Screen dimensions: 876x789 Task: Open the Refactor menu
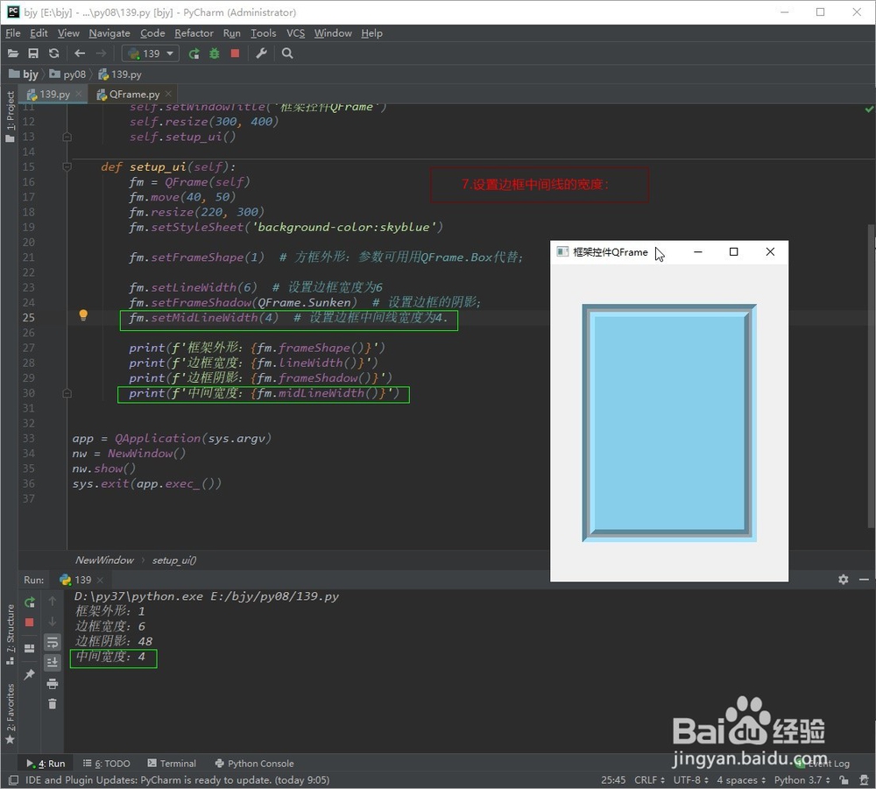pos(194,33)
